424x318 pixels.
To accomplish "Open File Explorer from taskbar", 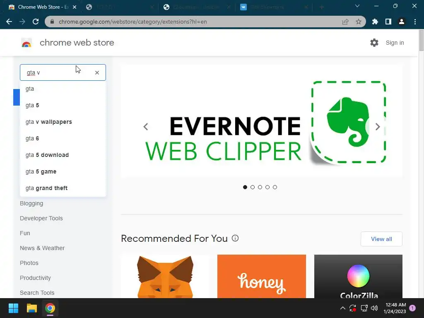I will [x=31, y=308].
